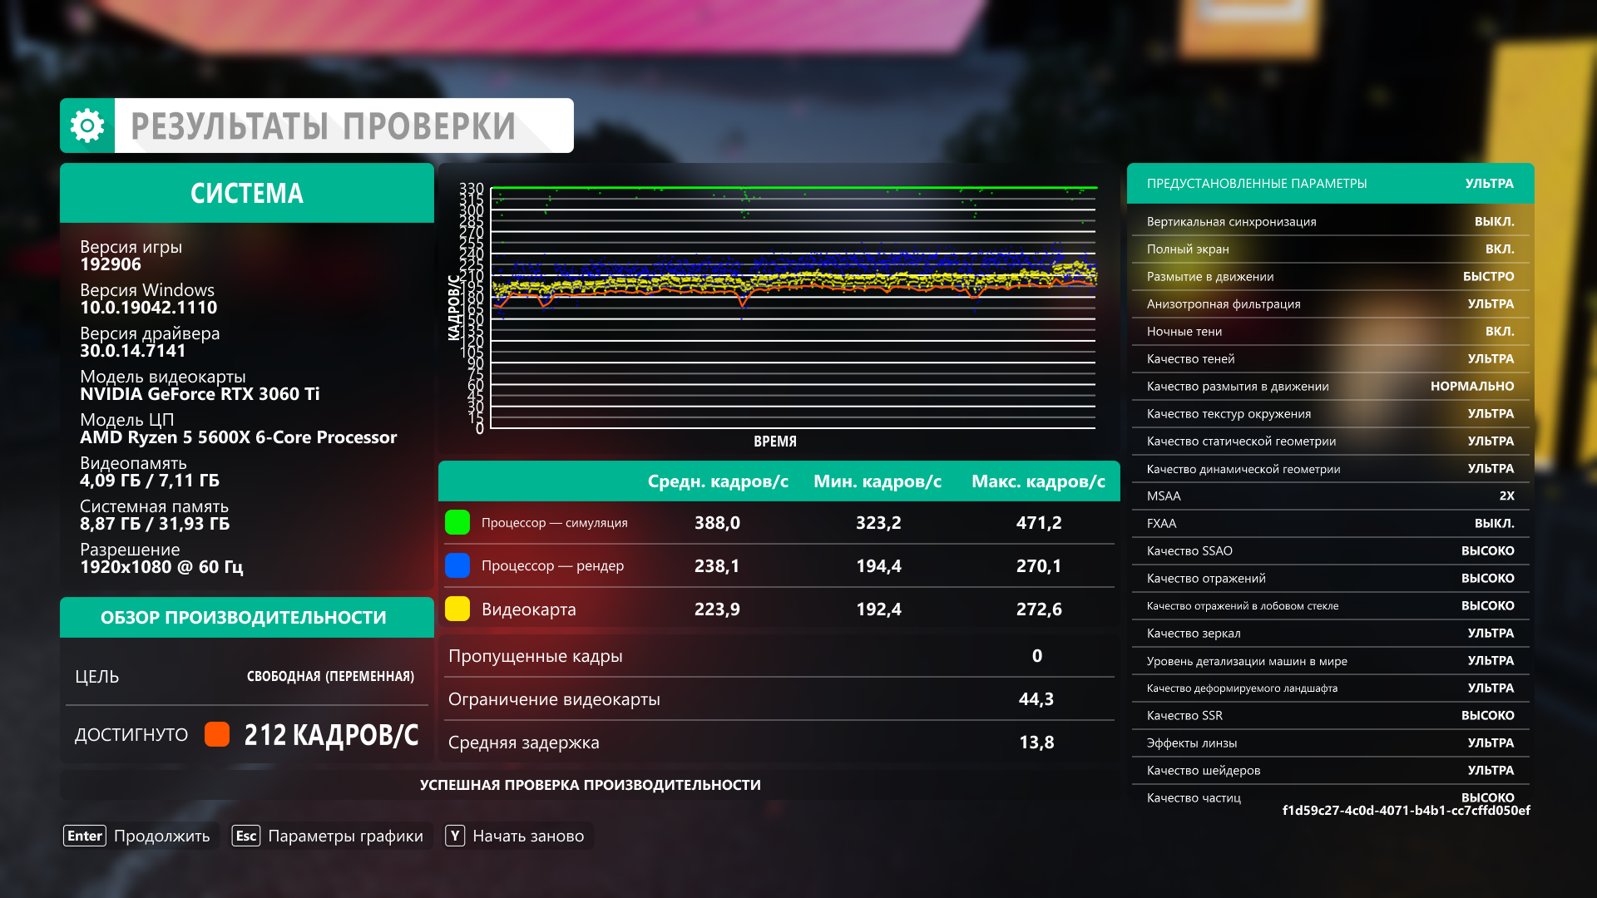
Task: Select the Предустановленные параметры Ультра row
Action: point(1330,183)
